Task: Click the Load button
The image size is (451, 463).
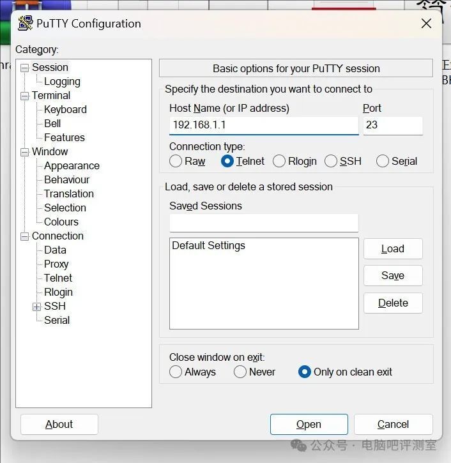Action: point(393,248)
